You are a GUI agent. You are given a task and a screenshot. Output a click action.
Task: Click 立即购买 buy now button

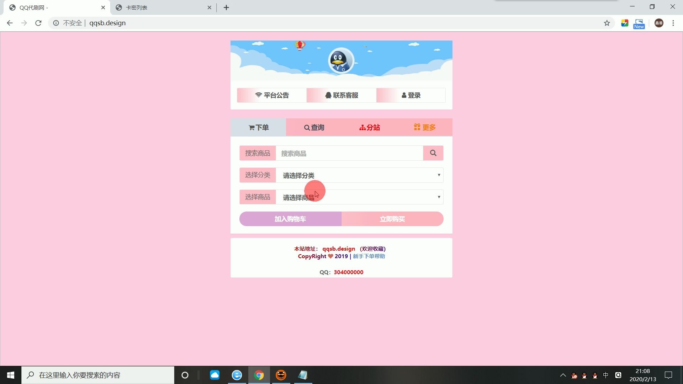(x=392, y=219)
